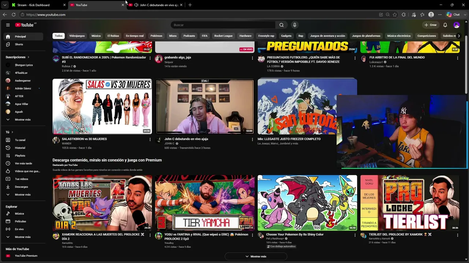Image resolution: width=469 pixels, height=263 pixels.
Task: Expand the Explorar section Mostrar más
Action: pos(23,237)
